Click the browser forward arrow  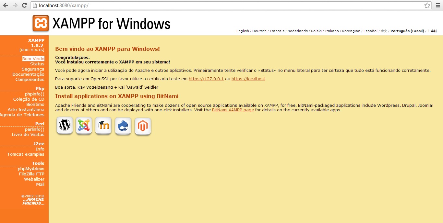tap(15, 6)
